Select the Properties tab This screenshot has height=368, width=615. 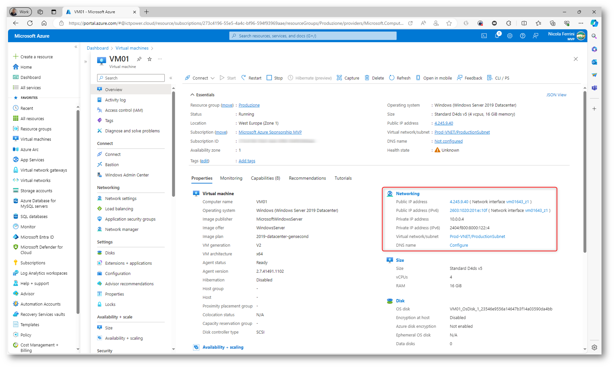coord(202,178)
